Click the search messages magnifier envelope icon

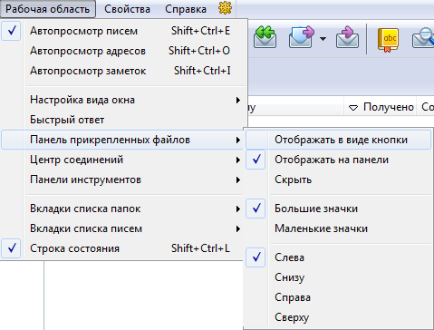coord(423,37)
